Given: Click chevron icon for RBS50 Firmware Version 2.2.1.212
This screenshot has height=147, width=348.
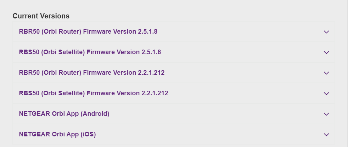Looking at the screenshot, I should (x=326, y=94).
